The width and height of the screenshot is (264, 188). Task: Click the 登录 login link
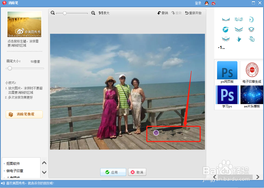(198, 3)
